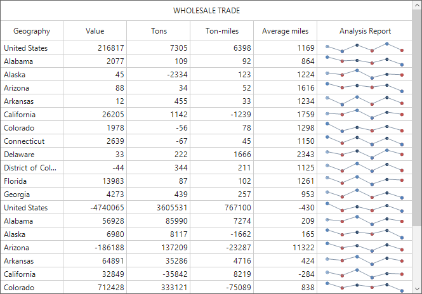
Task: Click the Florida geography cell
Action: [x=32, y=181]
